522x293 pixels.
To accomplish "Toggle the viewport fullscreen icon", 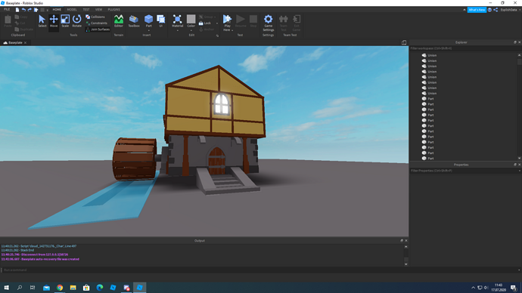I will (x=404, y=42).
